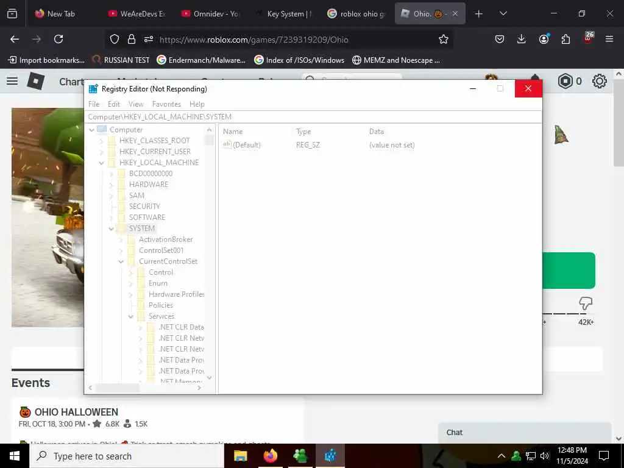The height and width of the screenshot is (468, 624).
Task: Open the Registry Editor Help menu
Action: click(197, 104)
